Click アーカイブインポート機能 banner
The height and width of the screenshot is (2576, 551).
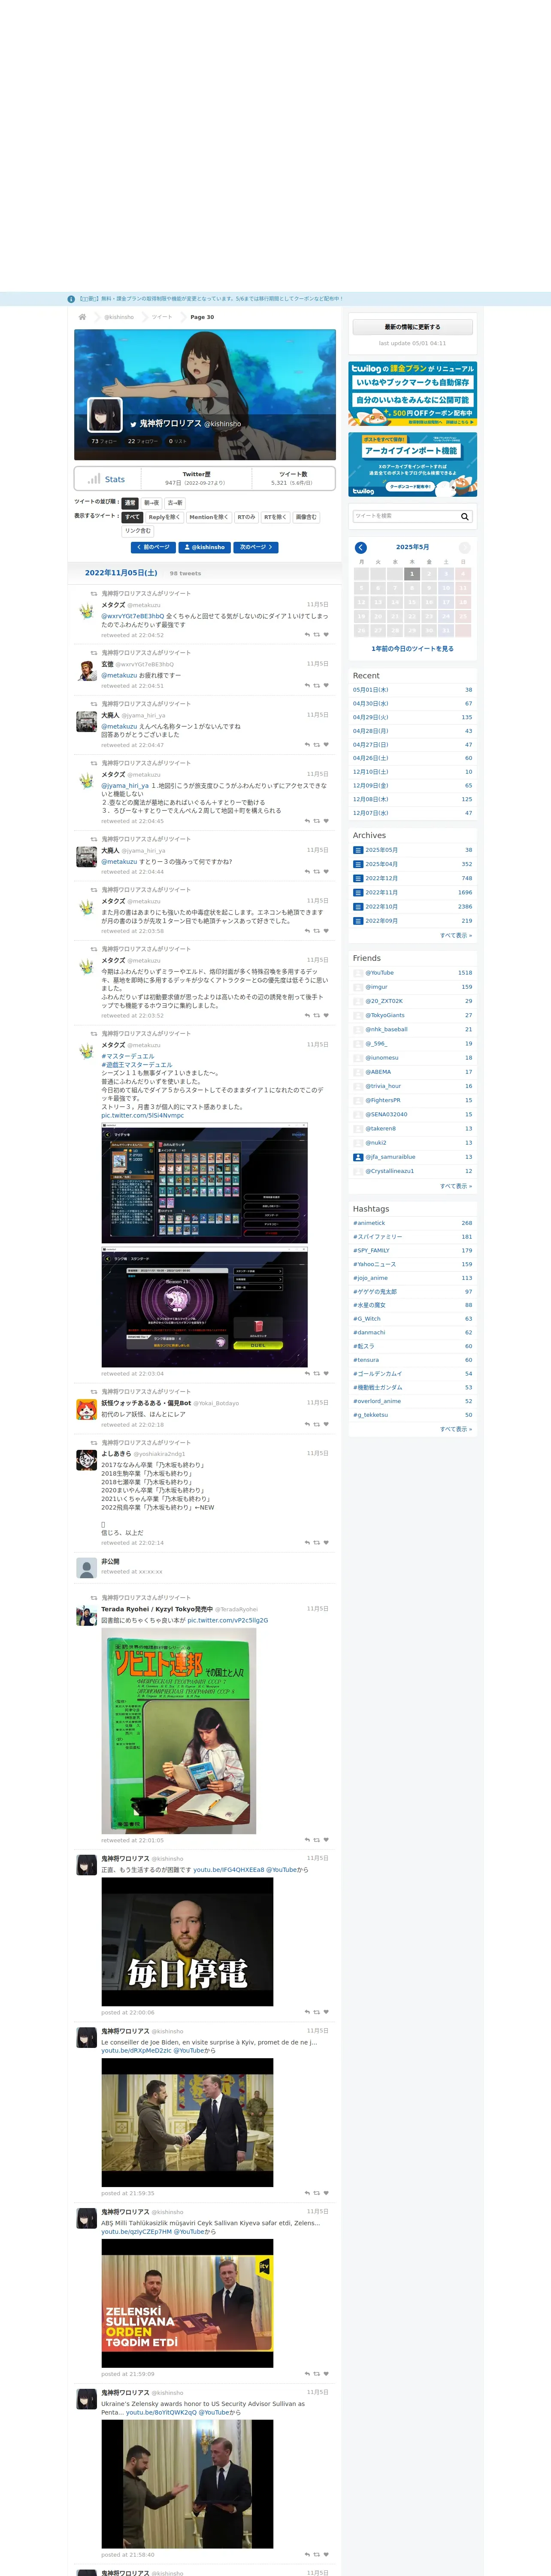pyautogui.click(x=412, y=464)
